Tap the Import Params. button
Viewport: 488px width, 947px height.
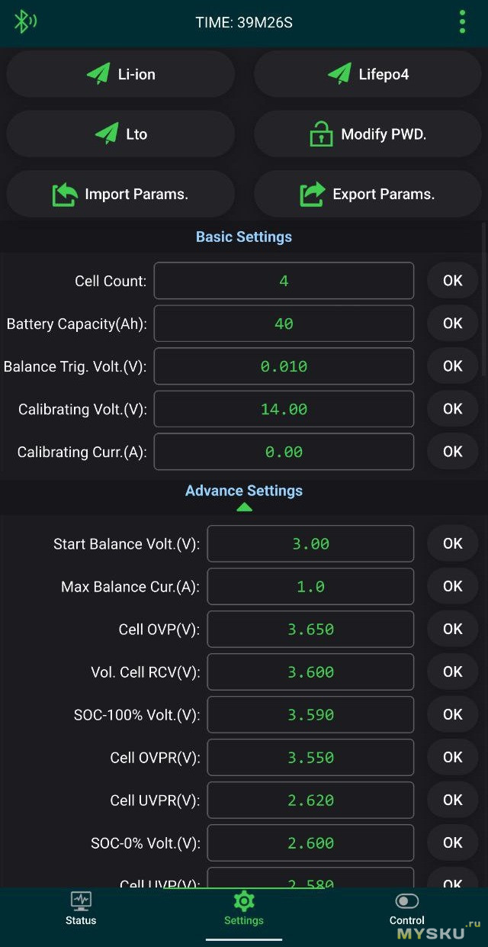120,194
